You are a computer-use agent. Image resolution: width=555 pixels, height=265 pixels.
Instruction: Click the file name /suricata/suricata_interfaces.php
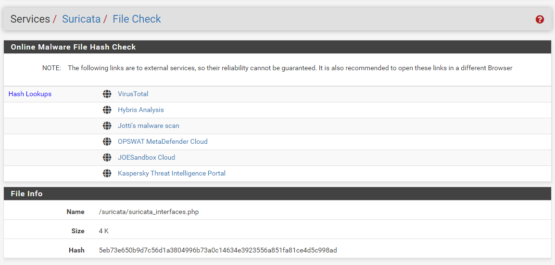pyautogui.click(x=149, y=212)
